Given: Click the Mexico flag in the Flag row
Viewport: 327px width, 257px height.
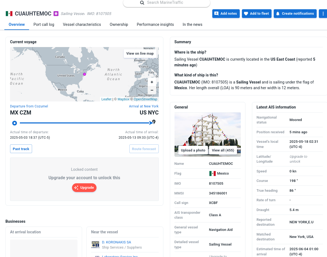Looking at the screenshot, I should [x=212, y=174].
